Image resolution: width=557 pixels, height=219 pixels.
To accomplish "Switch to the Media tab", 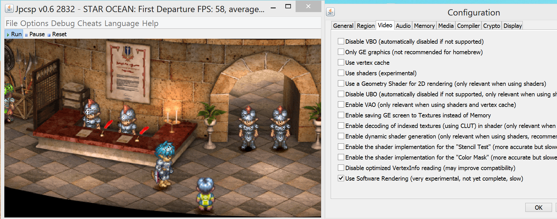I will (446, 26).
